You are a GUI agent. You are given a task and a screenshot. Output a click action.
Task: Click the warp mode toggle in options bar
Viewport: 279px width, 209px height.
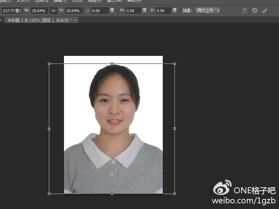[244, 10]
